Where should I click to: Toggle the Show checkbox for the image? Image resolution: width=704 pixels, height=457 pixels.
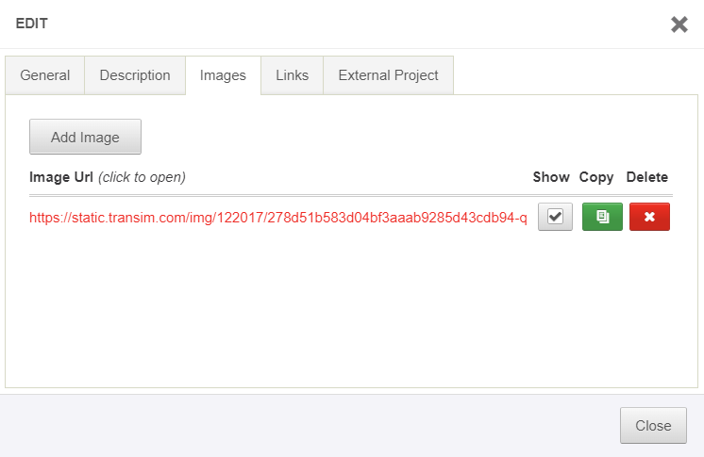pyautogui.click(x=555, y=217)
